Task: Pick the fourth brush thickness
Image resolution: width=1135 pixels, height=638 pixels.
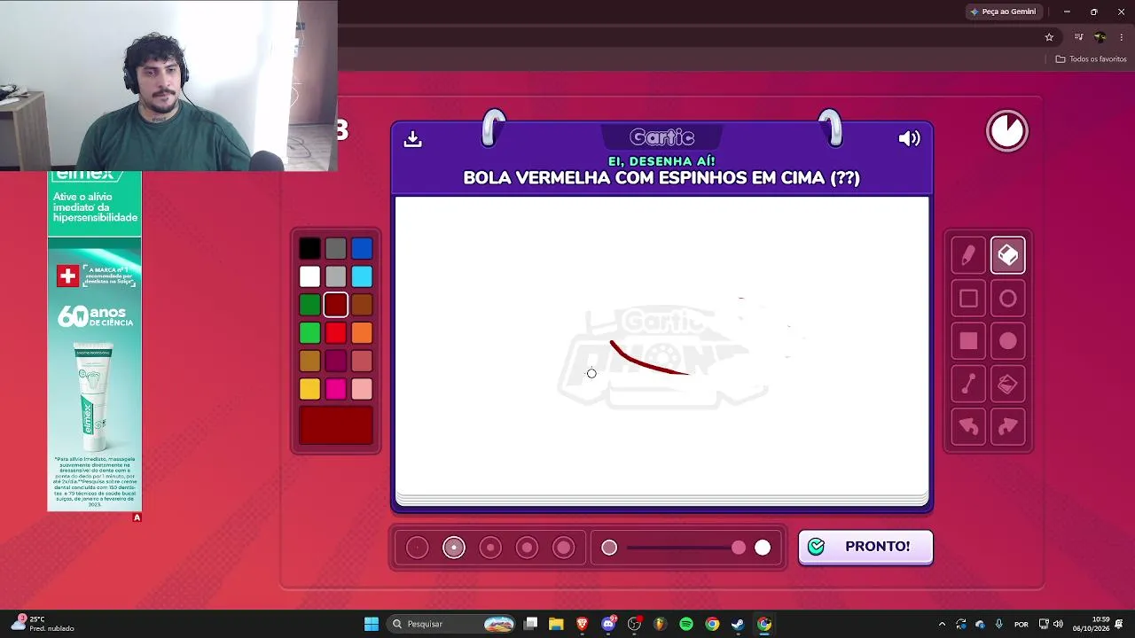Action: pyautogui.click(x=527, y=548)
